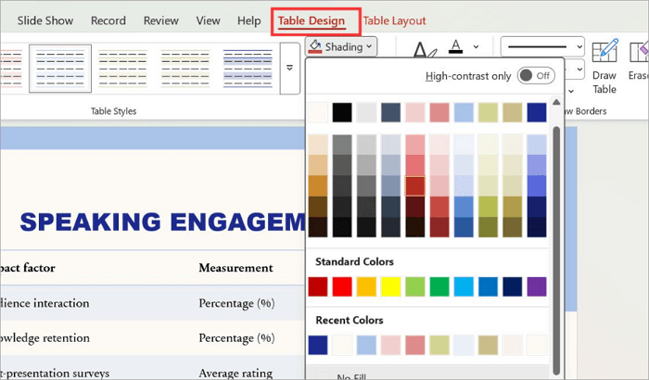Screen dimensions: 649x380
Task: Select standard color dark blue
Action: (x=512, y=286)
